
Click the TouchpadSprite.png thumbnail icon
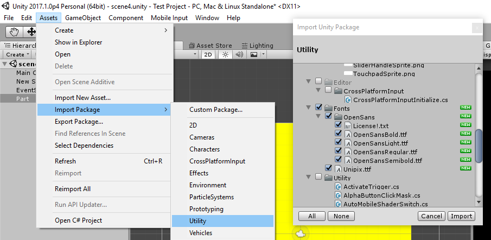348,74
